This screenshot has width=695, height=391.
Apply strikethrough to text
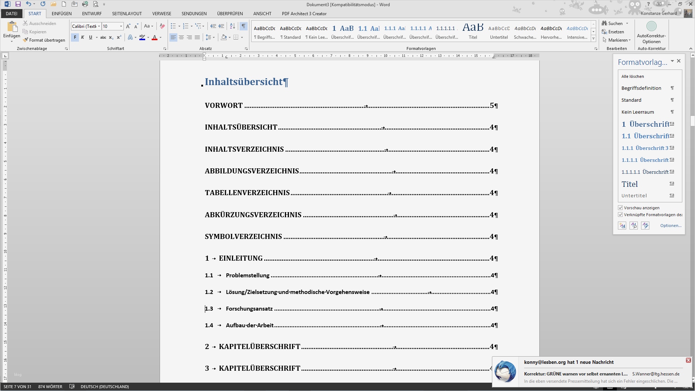(x=103, y=37)
